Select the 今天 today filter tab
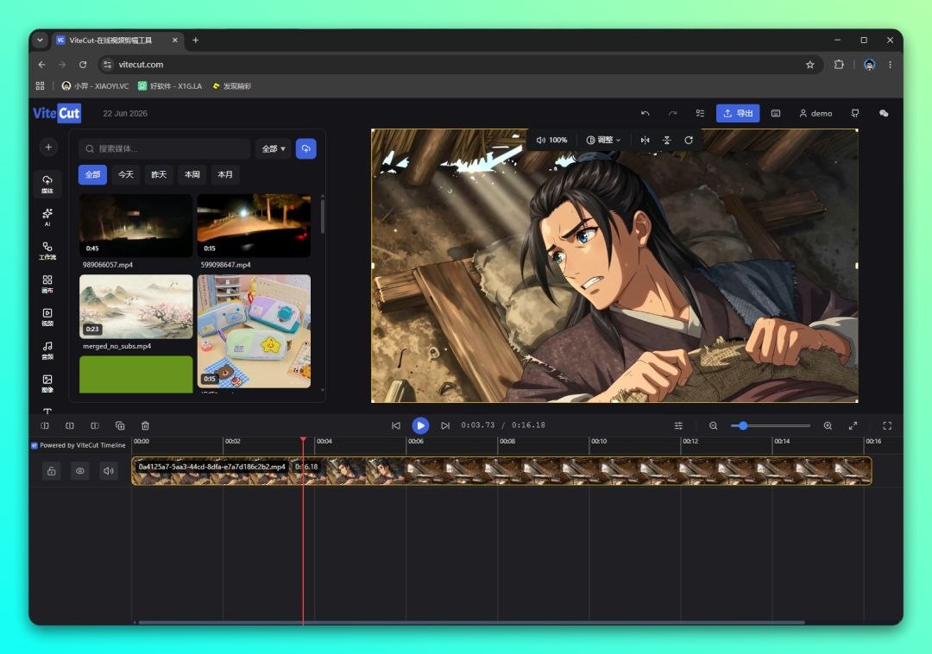The height and width of the screenshot is (654, 932). point(125,174)
